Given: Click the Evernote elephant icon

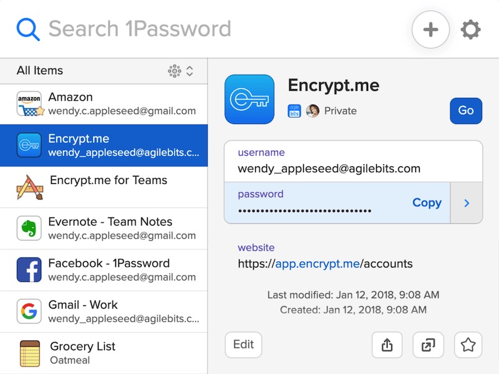Looking at the screenshot, I should click(x=29, y=228).
